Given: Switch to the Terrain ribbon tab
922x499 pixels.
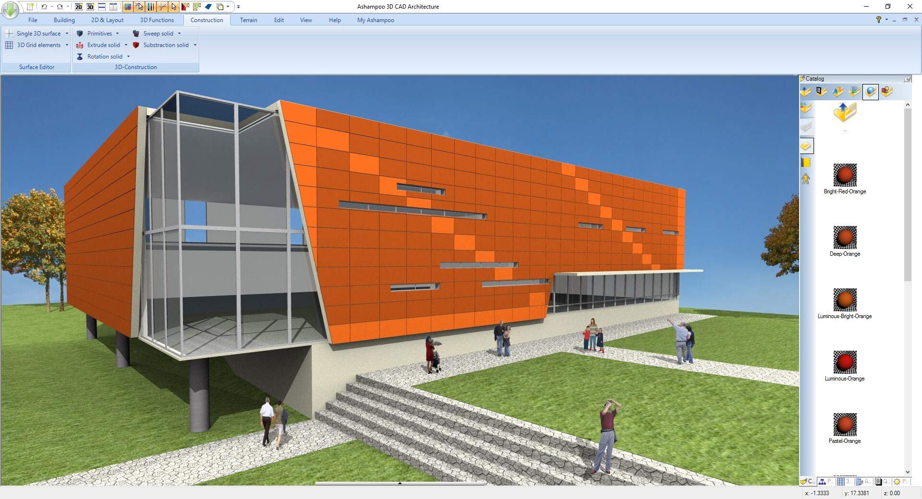Looking at the screenshot, I should pyautogui.click(x=248, y=20).
